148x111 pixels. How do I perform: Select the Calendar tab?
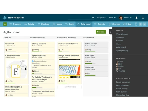click(99, 24)
